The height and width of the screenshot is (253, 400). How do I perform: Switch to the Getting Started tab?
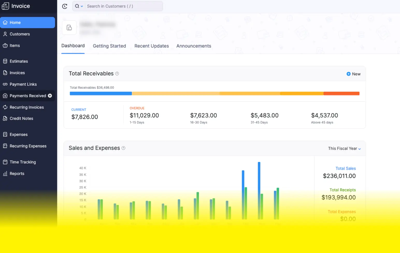click(x=109, y=46)
